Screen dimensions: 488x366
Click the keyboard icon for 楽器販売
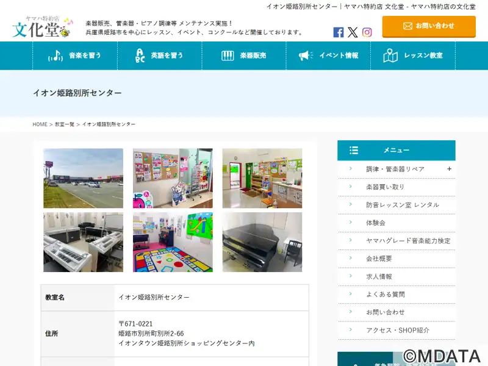tap(228, 56)
